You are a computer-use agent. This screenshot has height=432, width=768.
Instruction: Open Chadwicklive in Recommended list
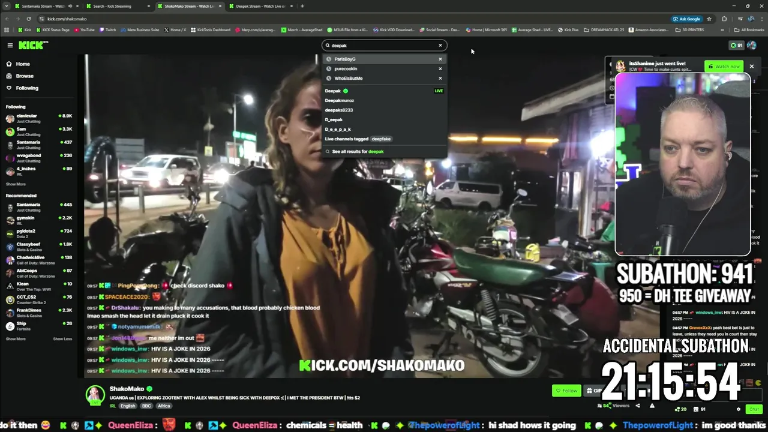click(39, 259)
